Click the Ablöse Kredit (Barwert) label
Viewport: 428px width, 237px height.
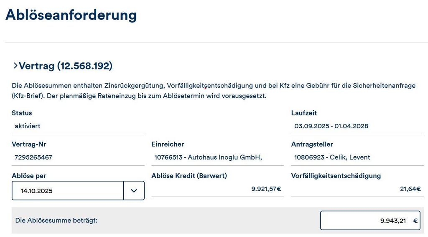(189, 176)
